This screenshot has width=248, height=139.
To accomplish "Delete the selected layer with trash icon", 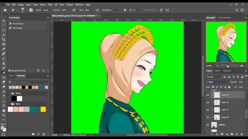I will pos(242,134).
